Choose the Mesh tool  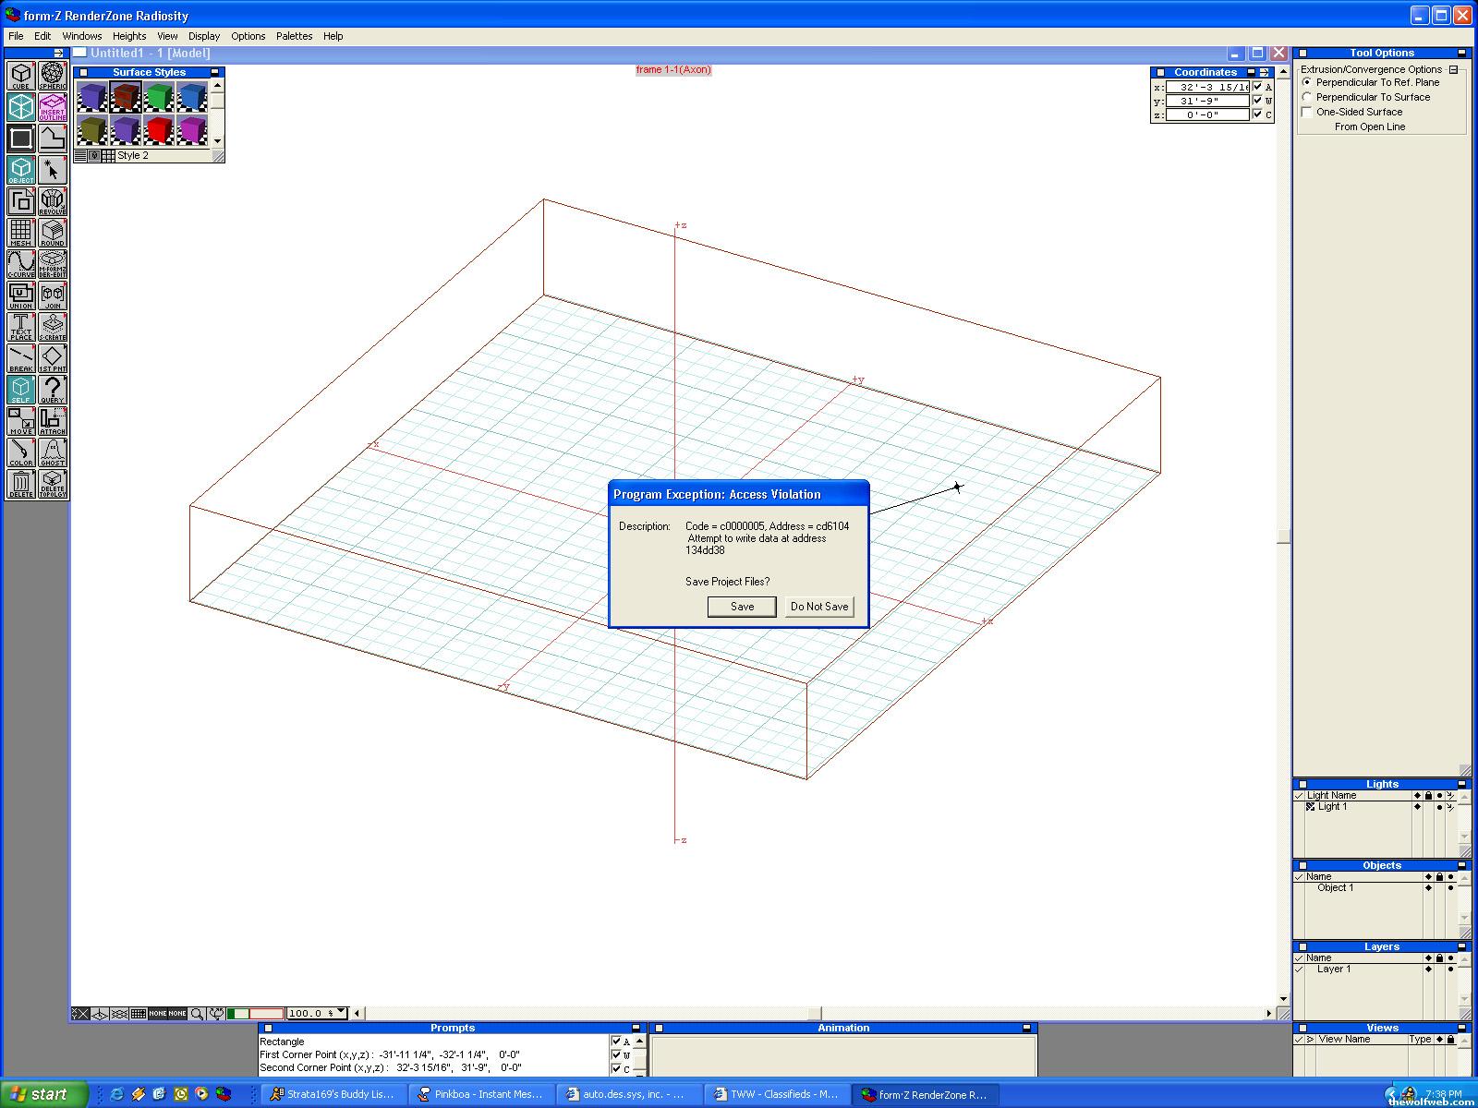(20, 233)
